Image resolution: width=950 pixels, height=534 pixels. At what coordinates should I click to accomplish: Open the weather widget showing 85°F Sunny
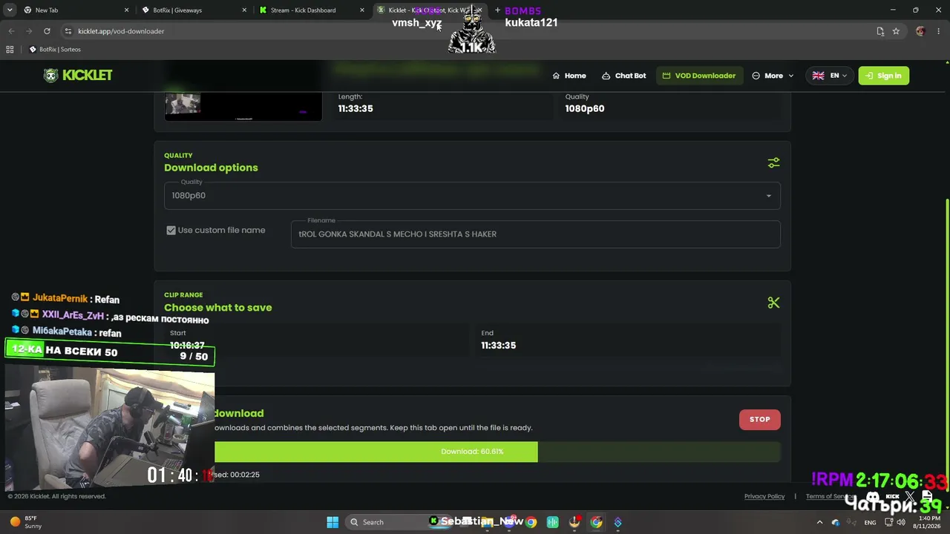[25, 522]
